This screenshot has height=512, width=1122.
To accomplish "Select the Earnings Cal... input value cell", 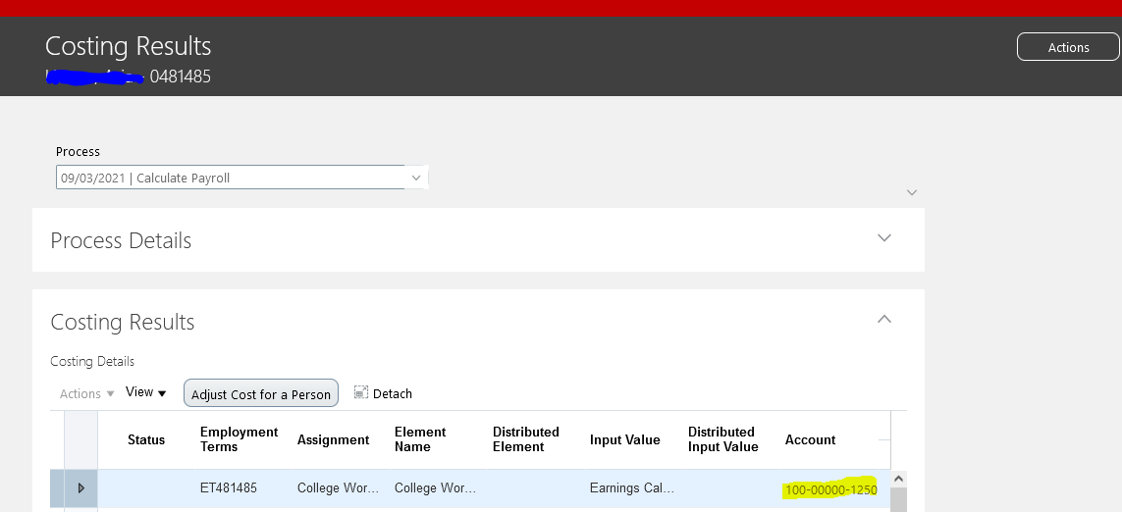I will pyautogui.click(x=632, y=488).
